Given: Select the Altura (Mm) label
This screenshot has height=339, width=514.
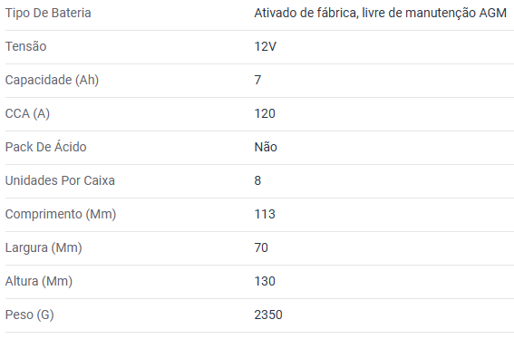Looking at the screenshot, I should pyautogui.click(x=39, y=281).
